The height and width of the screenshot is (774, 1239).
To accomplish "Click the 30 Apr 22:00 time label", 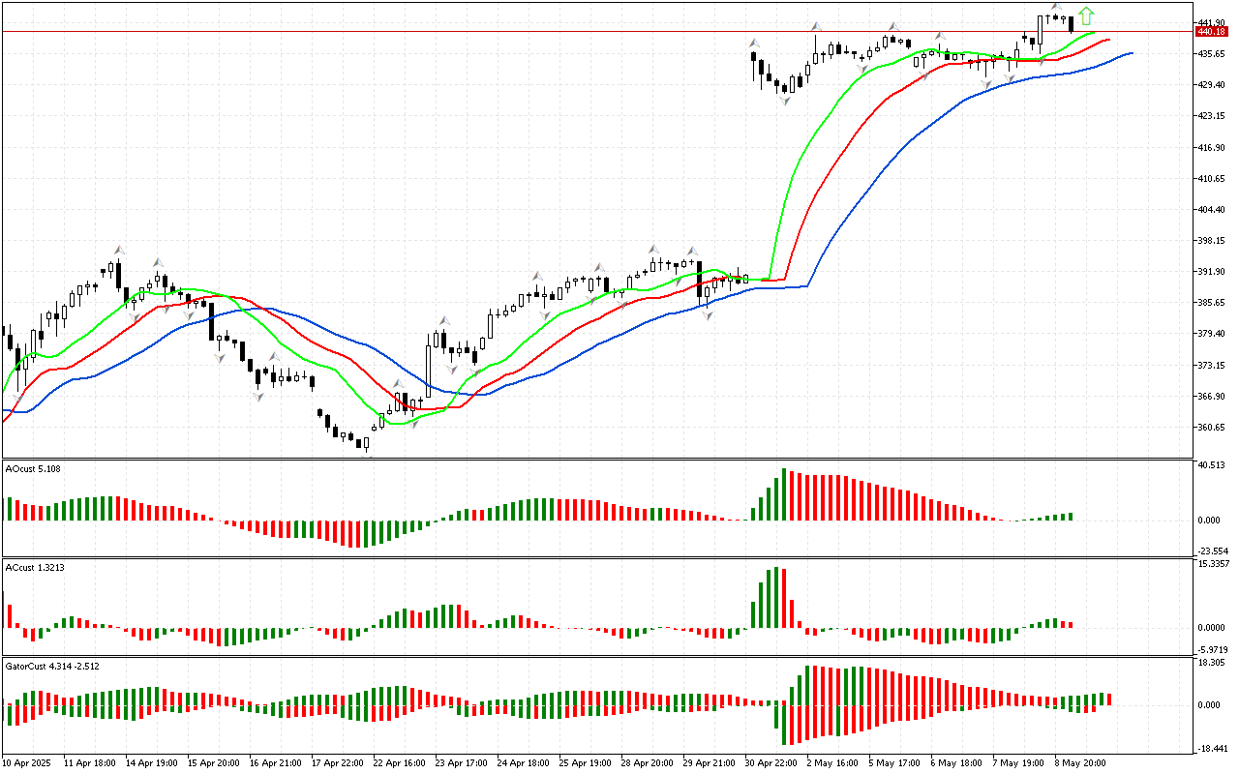I will (771, 762).
